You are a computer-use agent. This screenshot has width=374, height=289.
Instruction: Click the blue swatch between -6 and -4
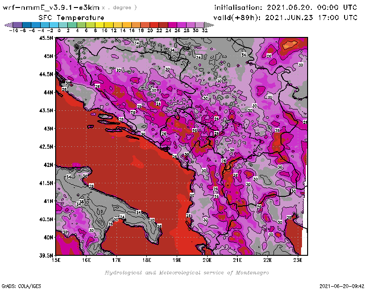coord(36,25)
